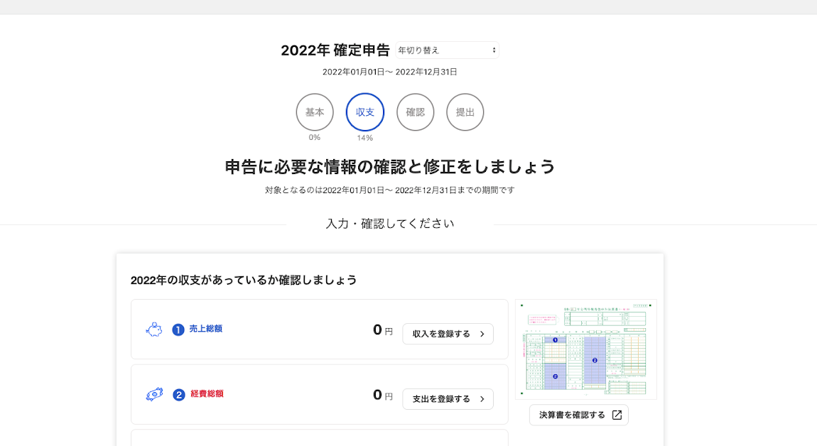Open 決算書を確認する button
This screenshot has height=446, width=817.
click(579, 415)
